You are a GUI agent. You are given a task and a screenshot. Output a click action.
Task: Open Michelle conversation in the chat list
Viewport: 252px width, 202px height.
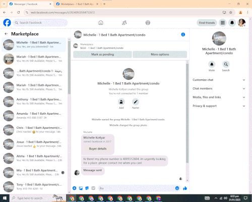(34, 44)
